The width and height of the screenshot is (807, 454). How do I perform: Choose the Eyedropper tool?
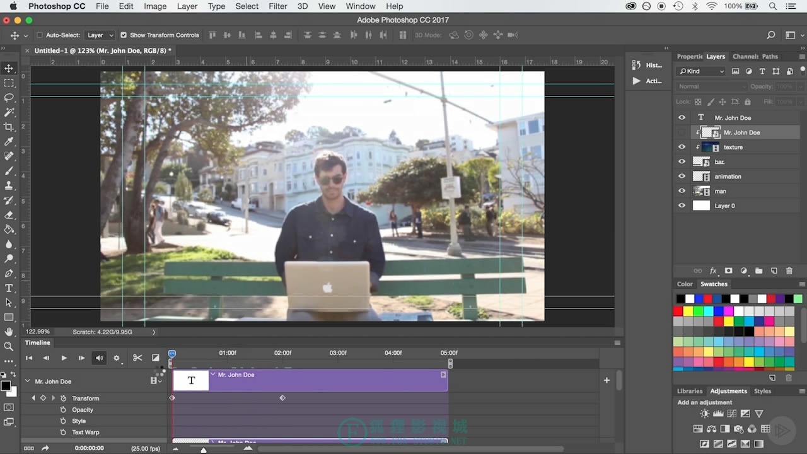(x=9, y=141)
